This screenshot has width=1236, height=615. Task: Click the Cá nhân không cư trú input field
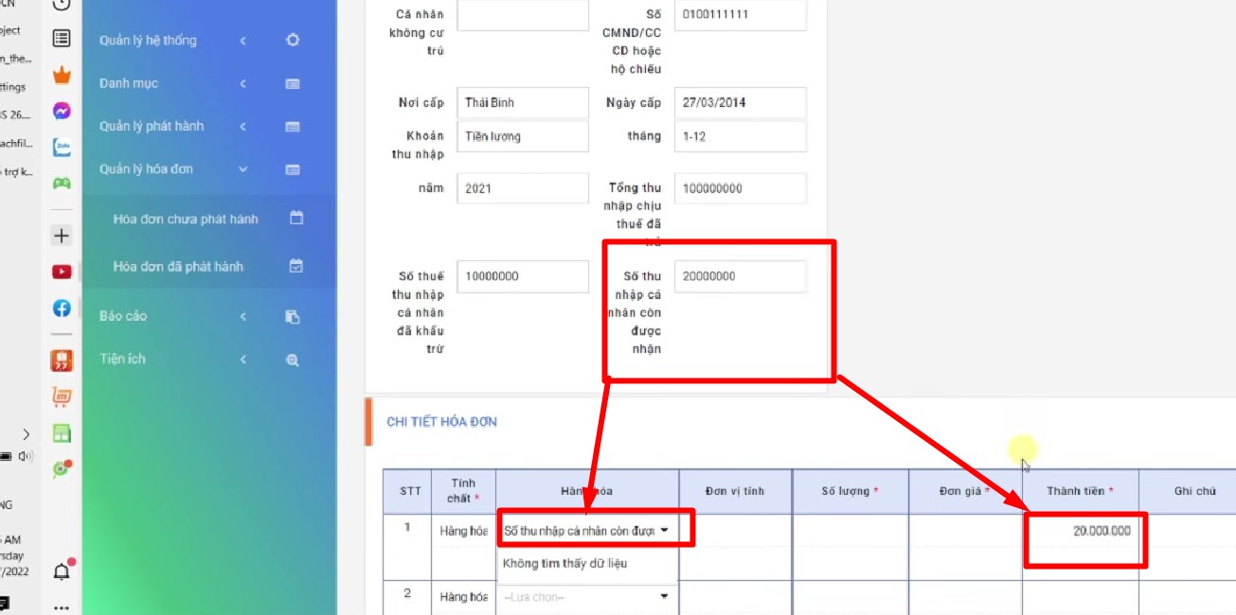pyautogui.click(x=523, y=15)
